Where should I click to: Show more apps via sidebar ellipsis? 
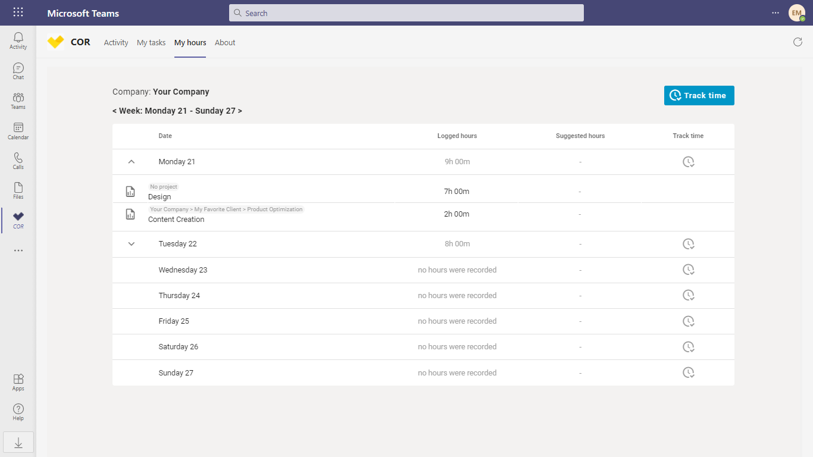[x=18, y=251]
